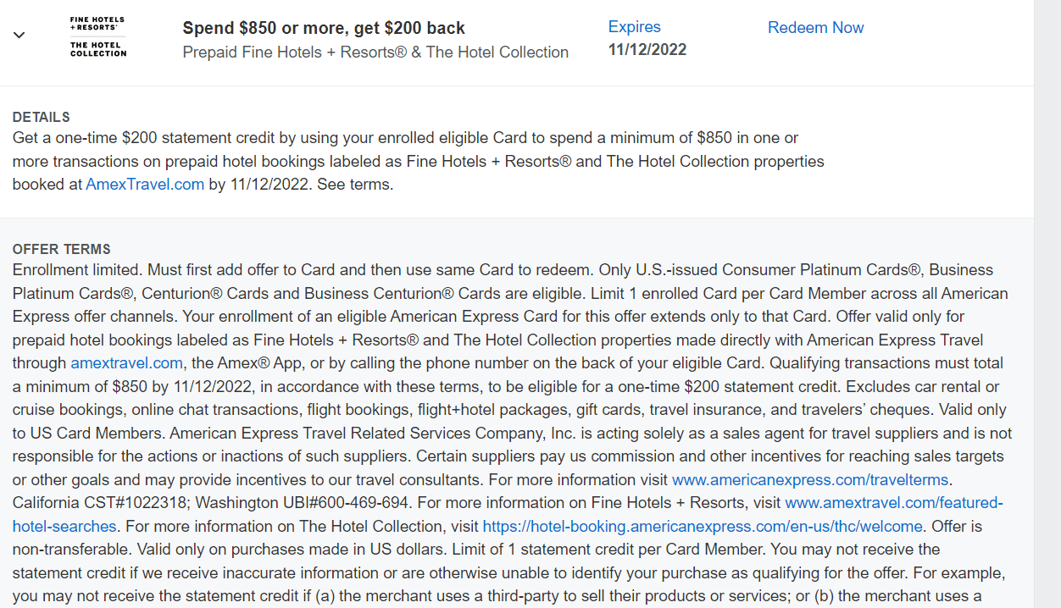Screen dimensions: 1061x608
Task: Collapse the offer using the chevron arrow
Action: [19, 36]
